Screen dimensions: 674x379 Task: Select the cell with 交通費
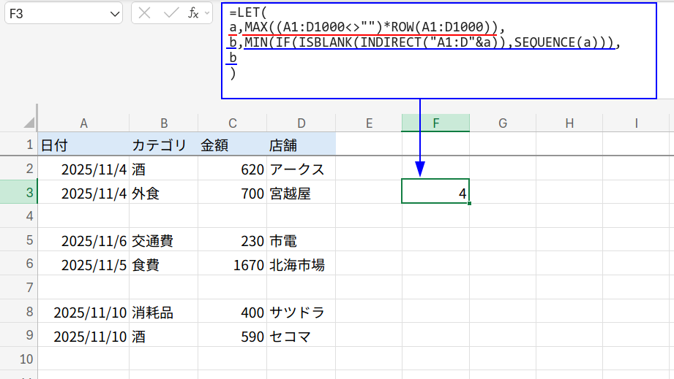pos(164,240)
